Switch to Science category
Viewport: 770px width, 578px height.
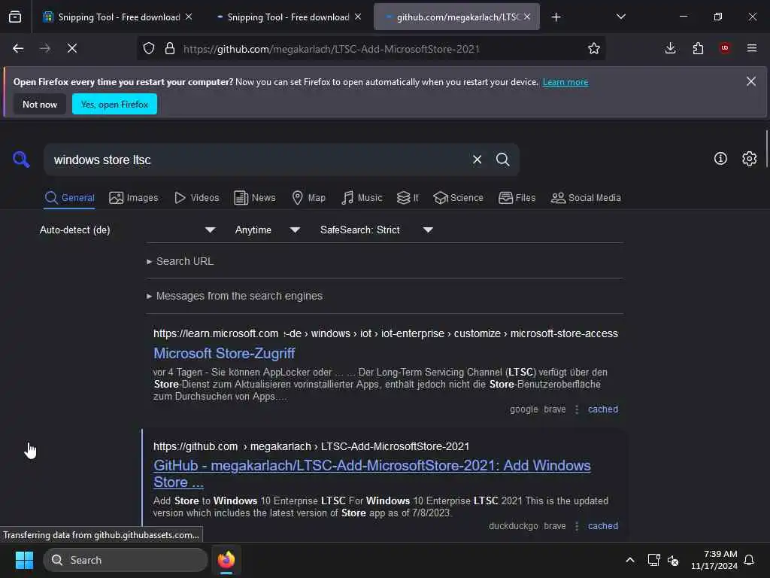tap(458, 198)
